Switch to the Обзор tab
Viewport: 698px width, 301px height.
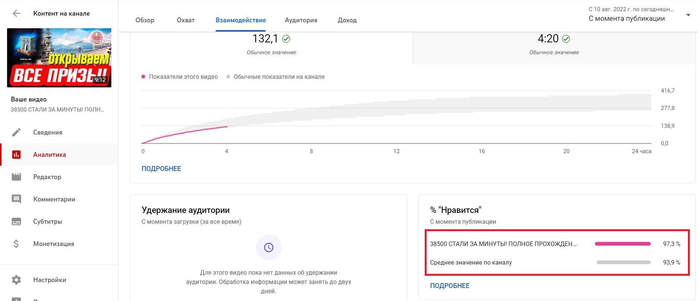(145, 20)
